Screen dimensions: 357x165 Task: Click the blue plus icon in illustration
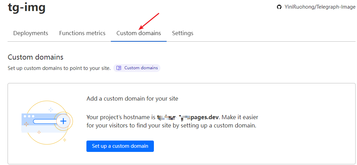click(x=63, y=121)
